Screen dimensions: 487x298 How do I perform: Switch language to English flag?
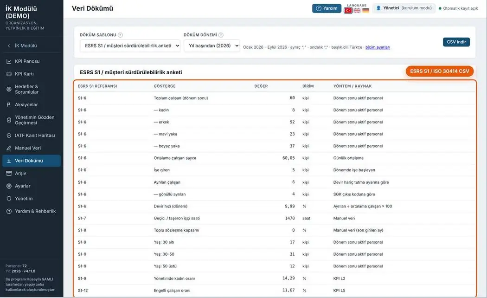357,11
